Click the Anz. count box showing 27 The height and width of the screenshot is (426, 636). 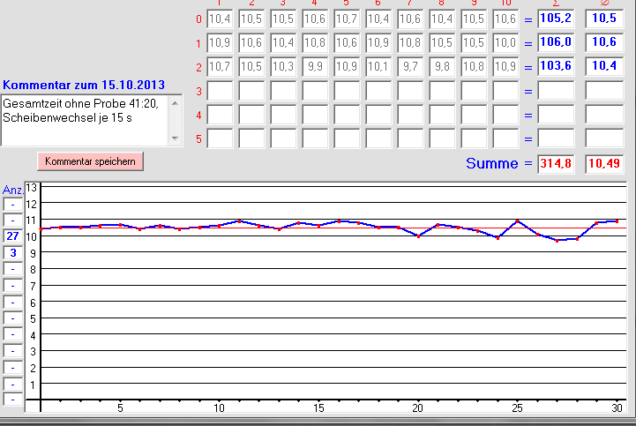pos(13,236)
